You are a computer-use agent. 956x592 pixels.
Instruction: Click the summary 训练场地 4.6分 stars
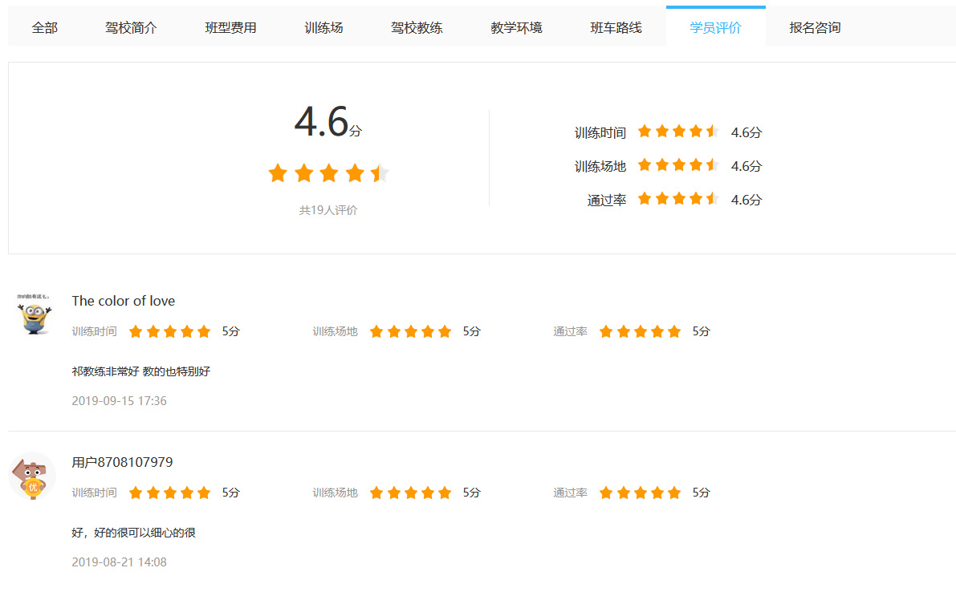pyautogui.click(x=678, y=165)
